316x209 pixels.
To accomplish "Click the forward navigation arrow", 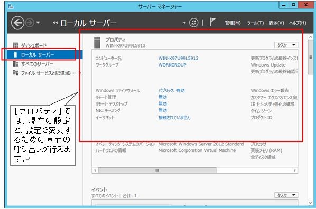I will coord(30,23).
